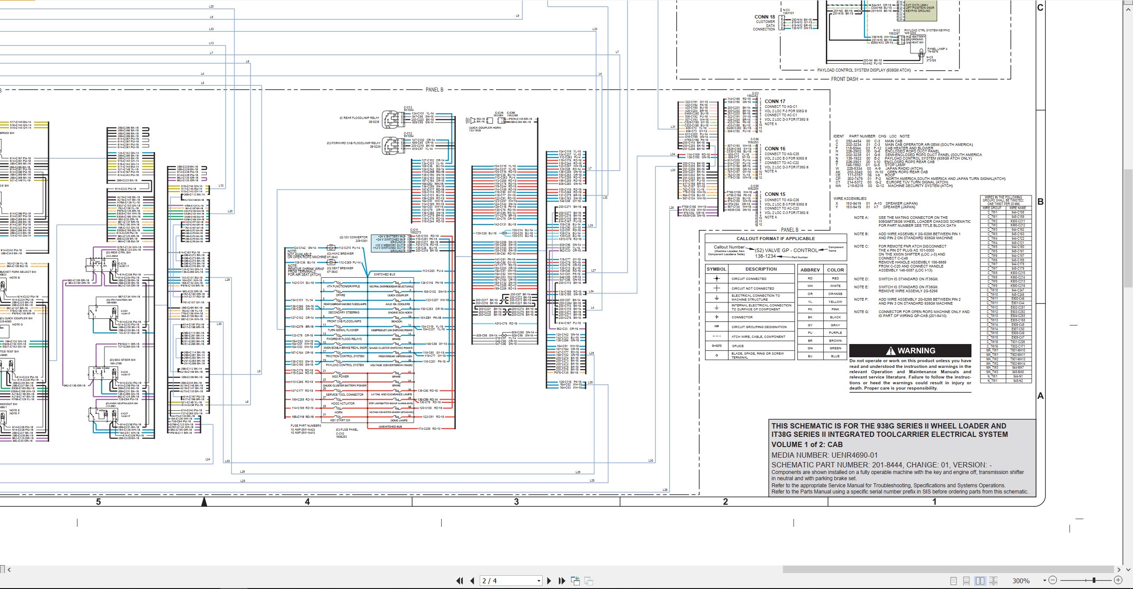Click grid column number 1
The height and width of the screenshot is (589, 1133).
(934, 501)
